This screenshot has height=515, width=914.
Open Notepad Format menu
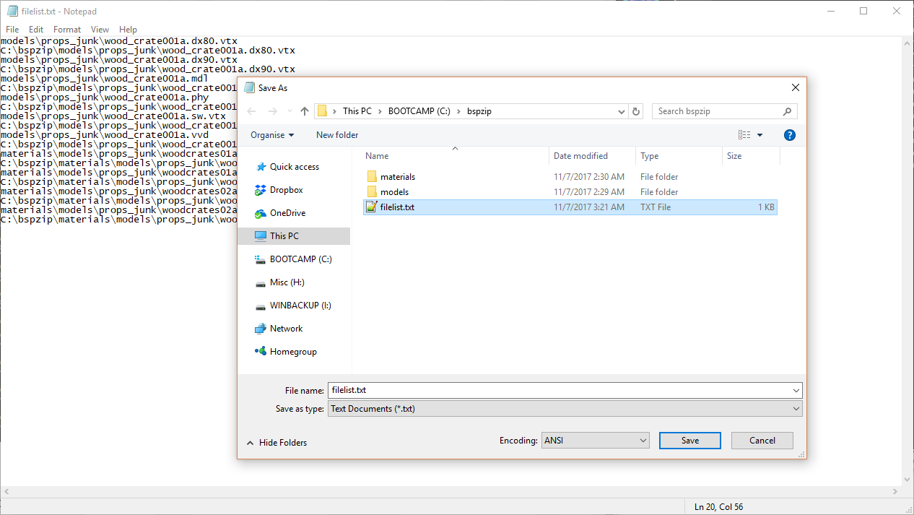(x=67, y=30)
